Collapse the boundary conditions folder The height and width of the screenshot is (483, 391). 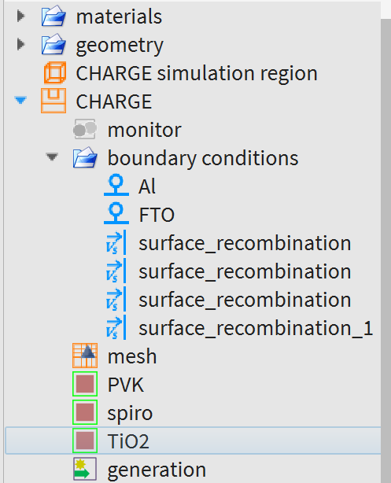pos(52,157)
